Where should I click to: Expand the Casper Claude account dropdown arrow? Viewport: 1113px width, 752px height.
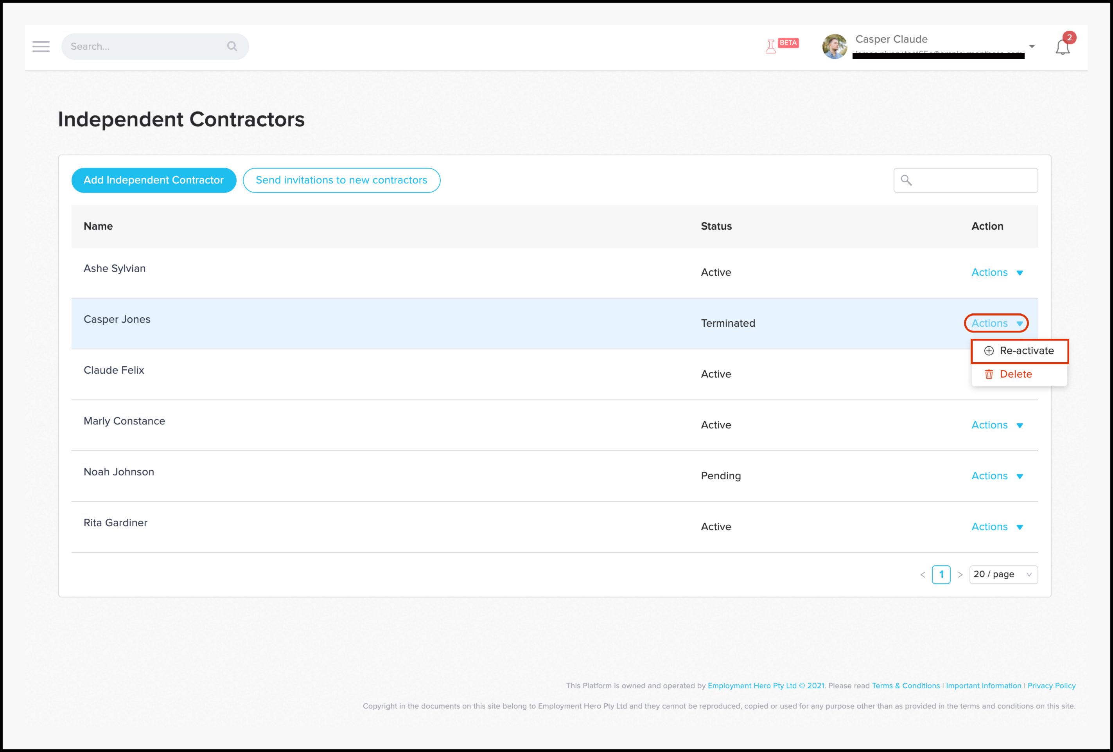(x=1032, y=47)
